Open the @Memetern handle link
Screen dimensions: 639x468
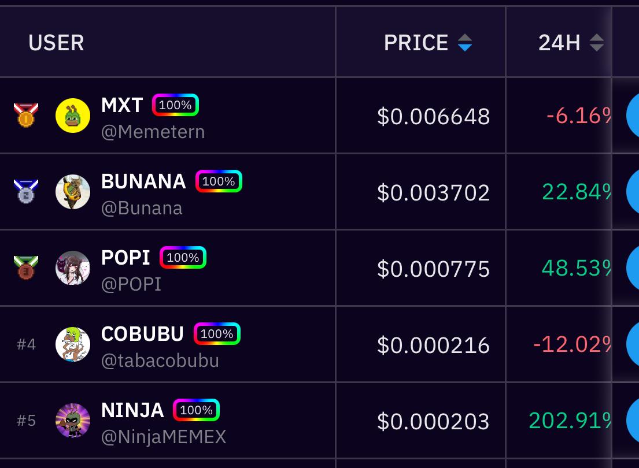(153, 132)
